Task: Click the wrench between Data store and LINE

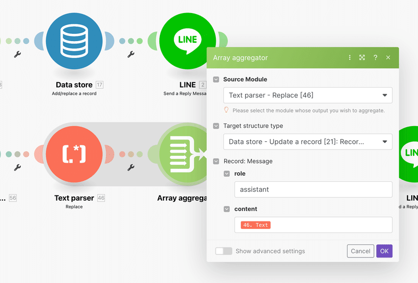Action: 131,54
